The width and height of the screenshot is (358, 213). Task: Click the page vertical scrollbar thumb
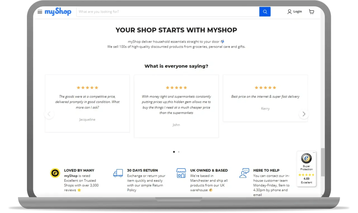pos(323,162)
